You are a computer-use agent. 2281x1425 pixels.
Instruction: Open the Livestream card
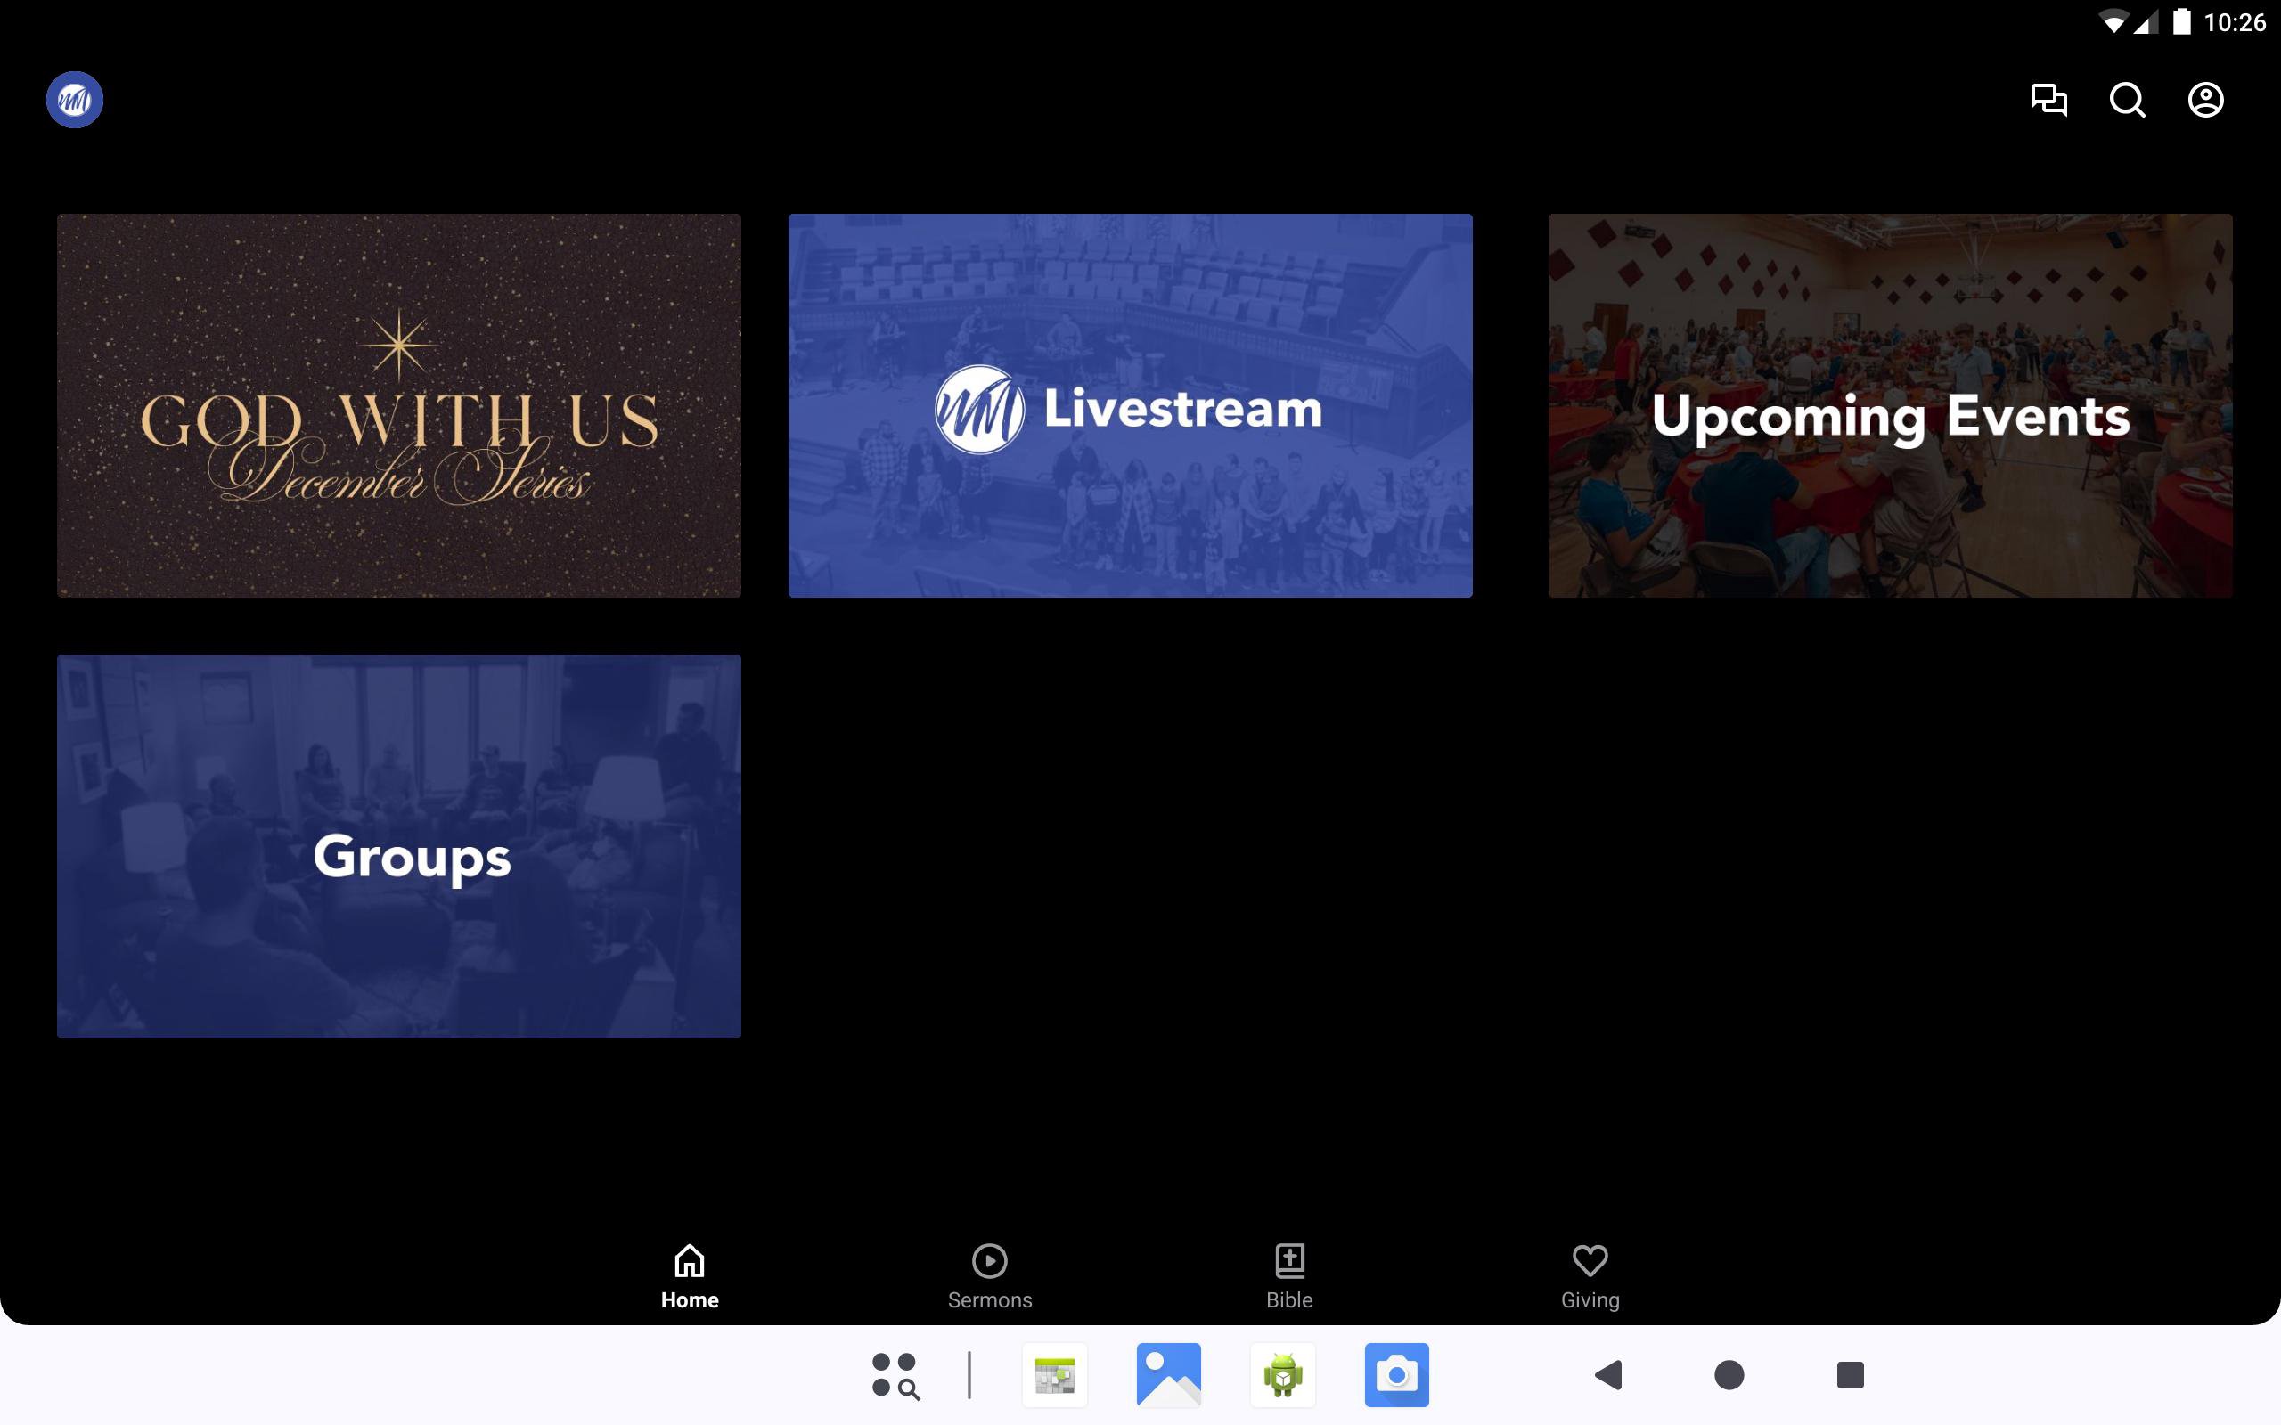(x=1130, y=405)
